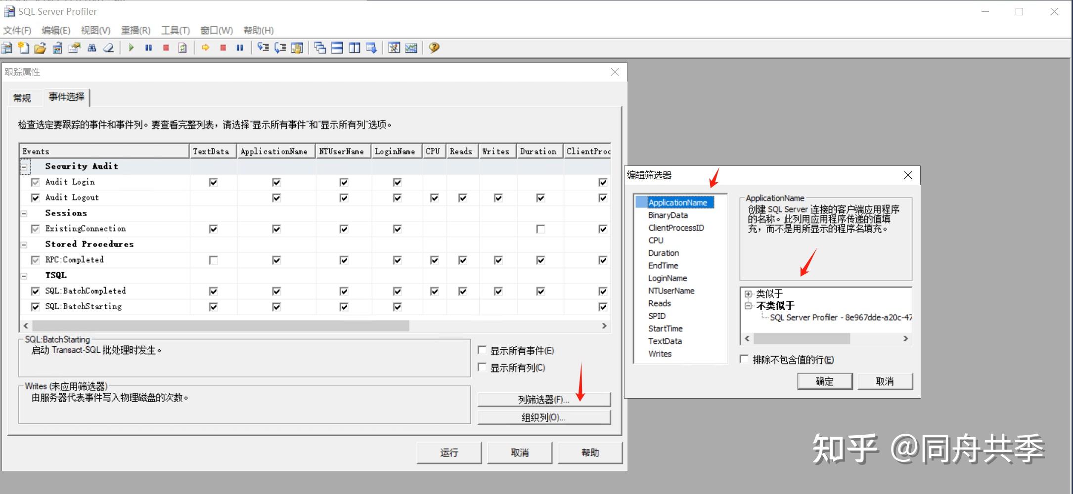
Task: Open a saved trace file
Action: 40,47
